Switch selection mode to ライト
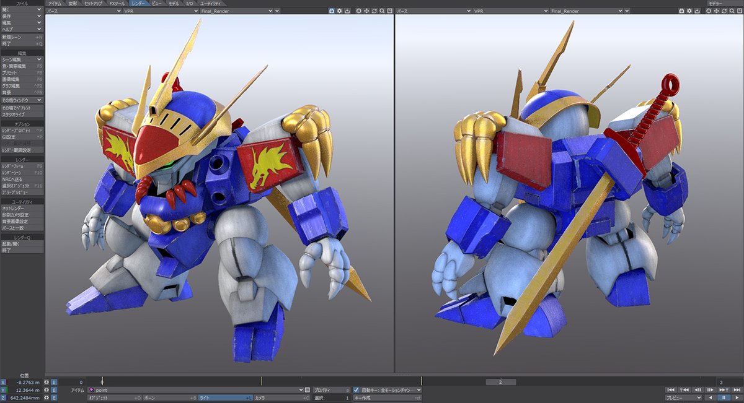 (225, 398)
